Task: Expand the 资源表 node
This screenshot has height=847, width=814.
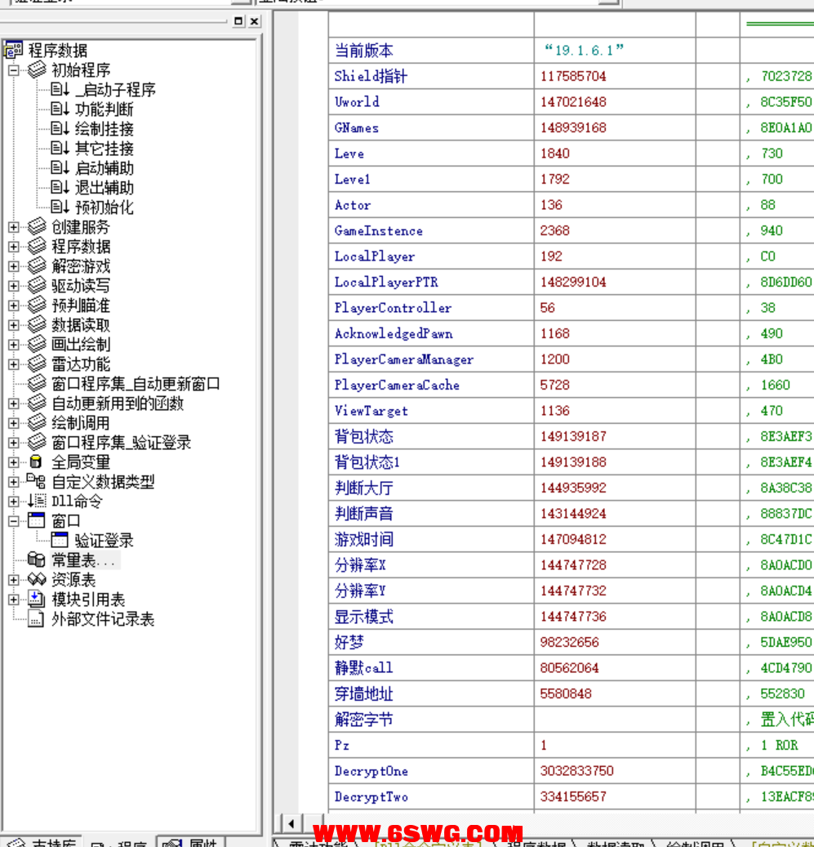Action: [14, 580]
